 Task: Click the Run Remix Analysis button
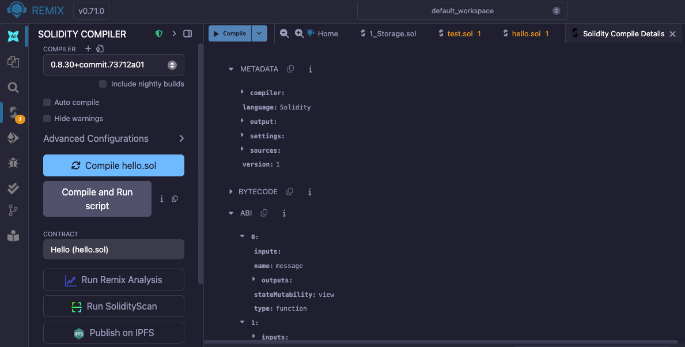tap(113, 280)
